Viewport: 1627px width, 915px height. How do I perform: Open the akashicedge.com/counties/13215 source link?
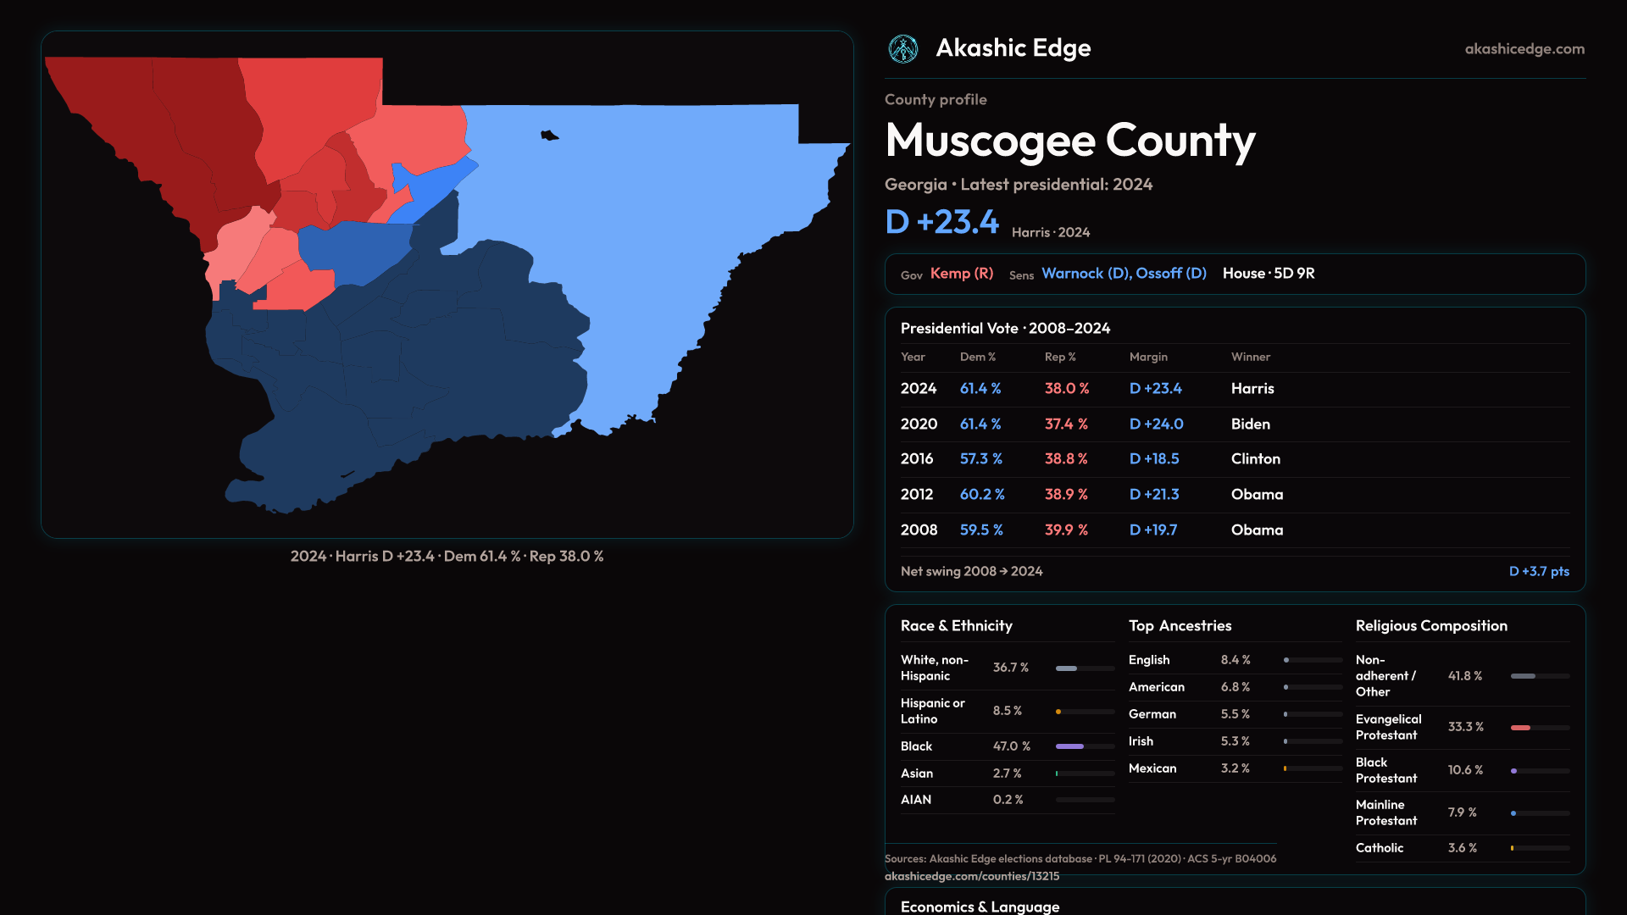971,876
